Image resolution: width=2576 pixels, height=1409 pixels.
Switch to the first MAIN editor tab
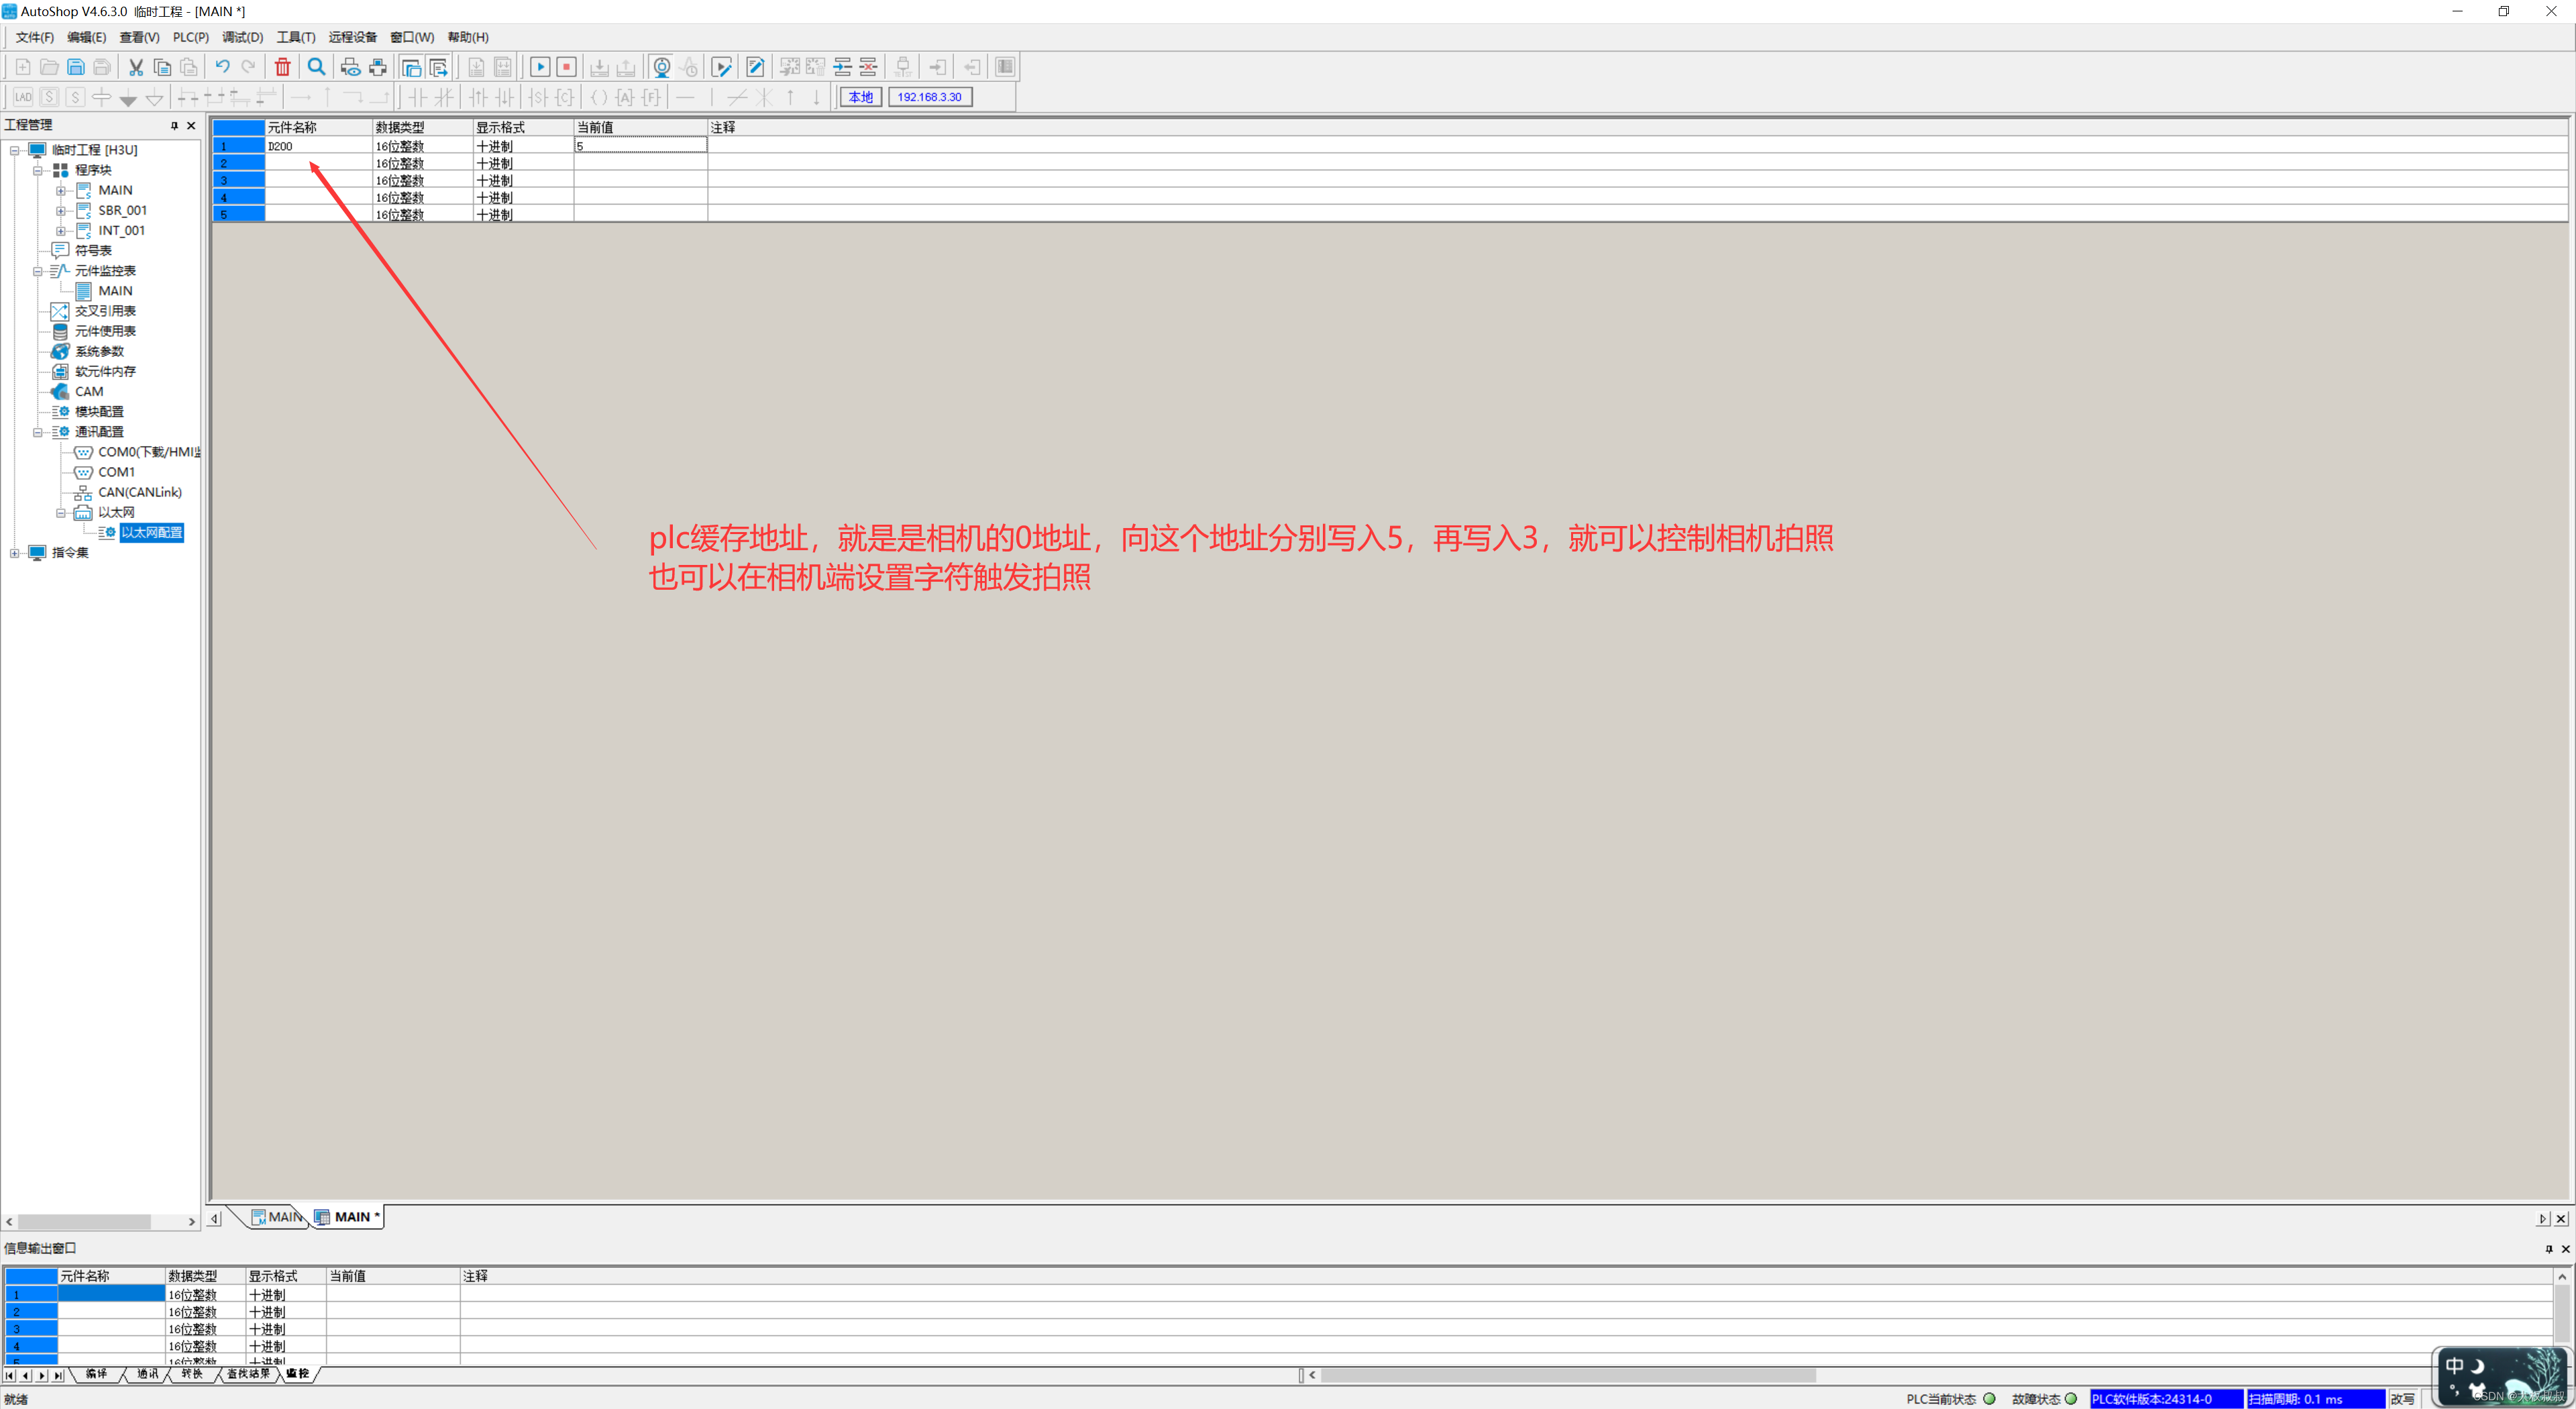pos(278,1217)
